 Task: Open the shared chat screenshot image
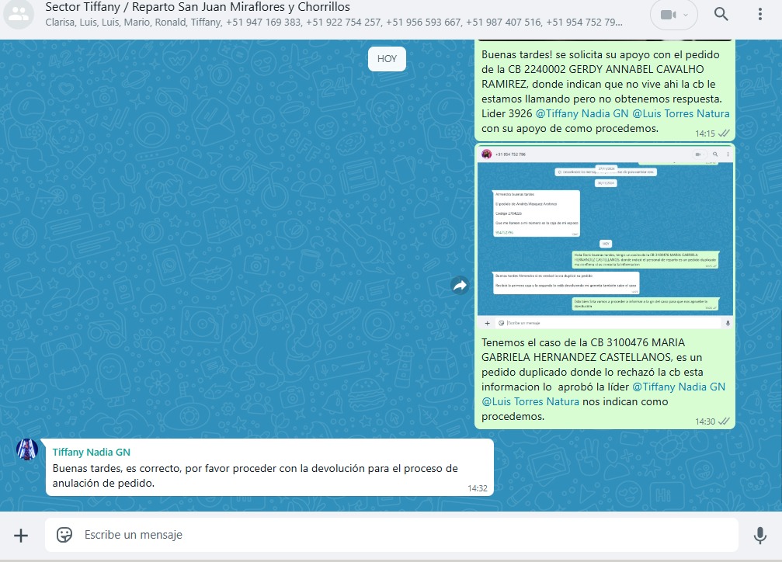pyautogui.click(x=605, y=237)
